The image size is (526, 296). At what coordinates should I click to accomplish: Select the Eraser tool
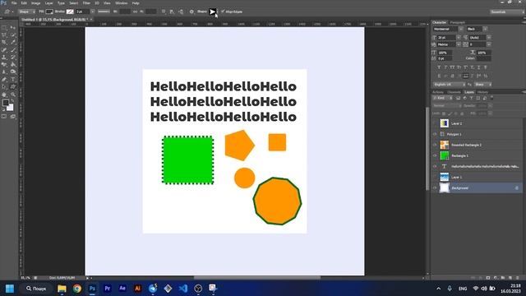click(x=4, y=64)
